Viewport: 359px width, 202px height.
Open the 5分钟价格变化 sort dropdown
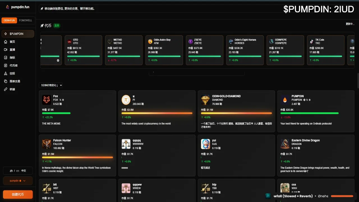[51, 85]
